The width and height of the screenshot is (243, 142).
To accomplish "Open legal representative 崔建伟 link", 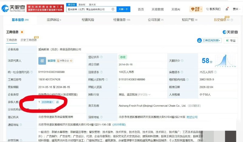I will 52,61.
